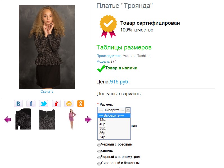Share on Twitter icon
224x168 pixels.
pos(44,104)
